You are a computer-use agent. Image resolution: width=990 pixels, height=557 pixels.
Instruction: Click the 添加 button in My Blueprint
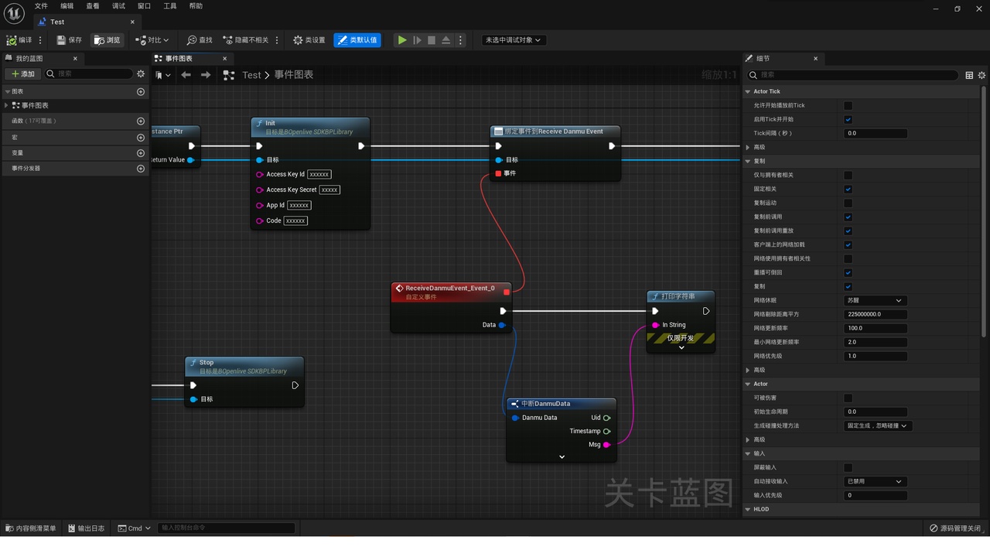pyautogui.click(x=23, y=74)
